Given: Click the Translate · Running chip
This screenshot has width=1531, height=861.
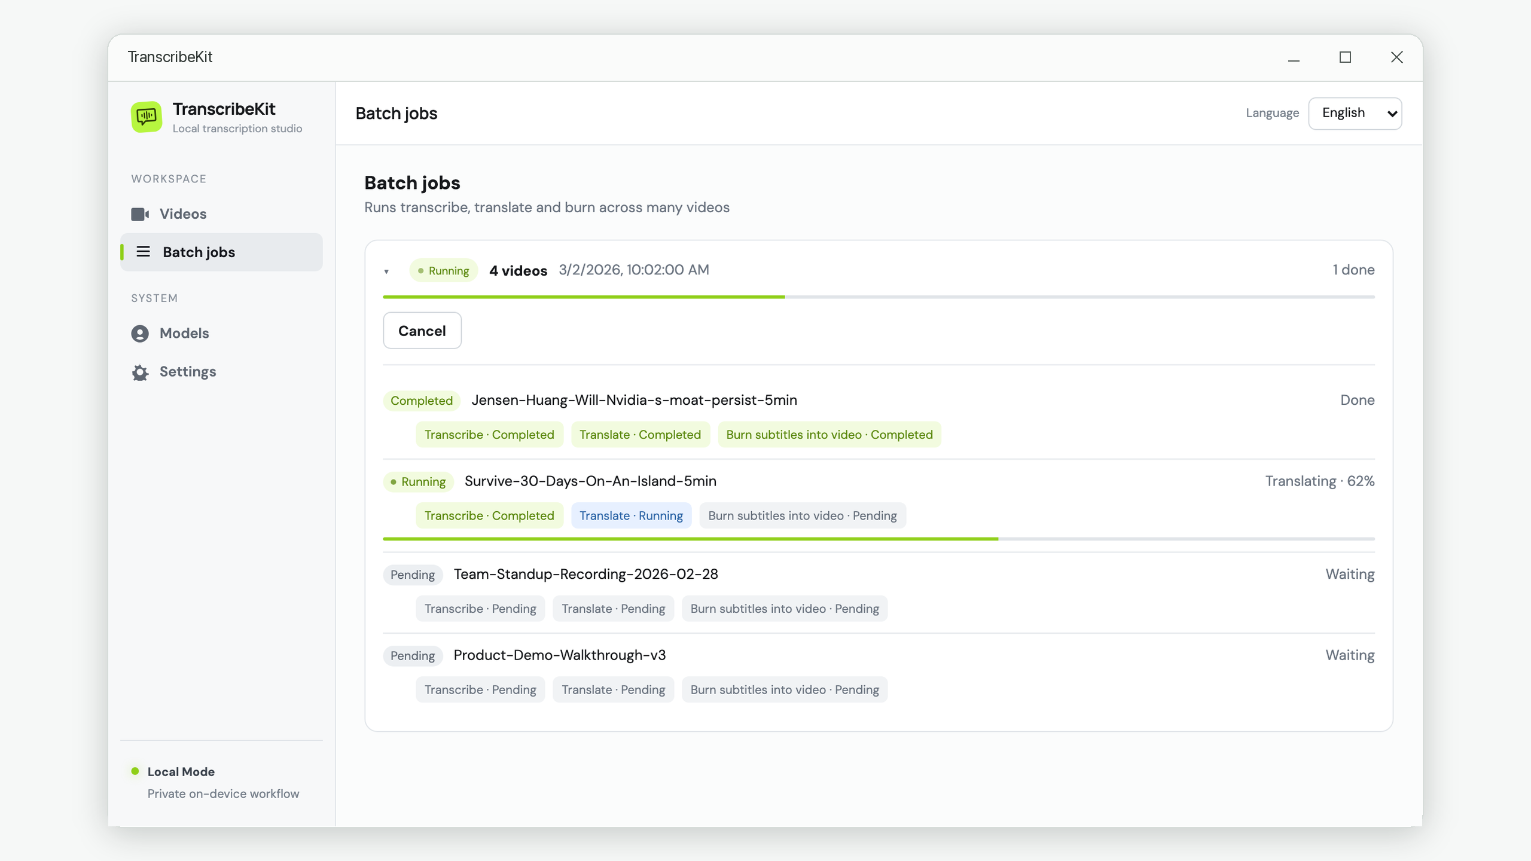Looking at the screenshot, I should coord(631,515).
